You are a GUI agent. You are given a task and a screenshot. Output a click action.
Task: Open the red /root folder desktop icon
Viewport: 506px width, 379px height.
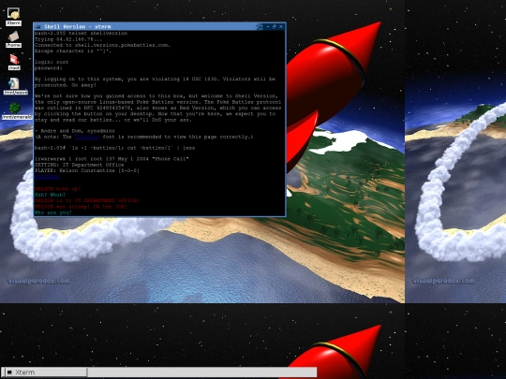pos(14,62)
